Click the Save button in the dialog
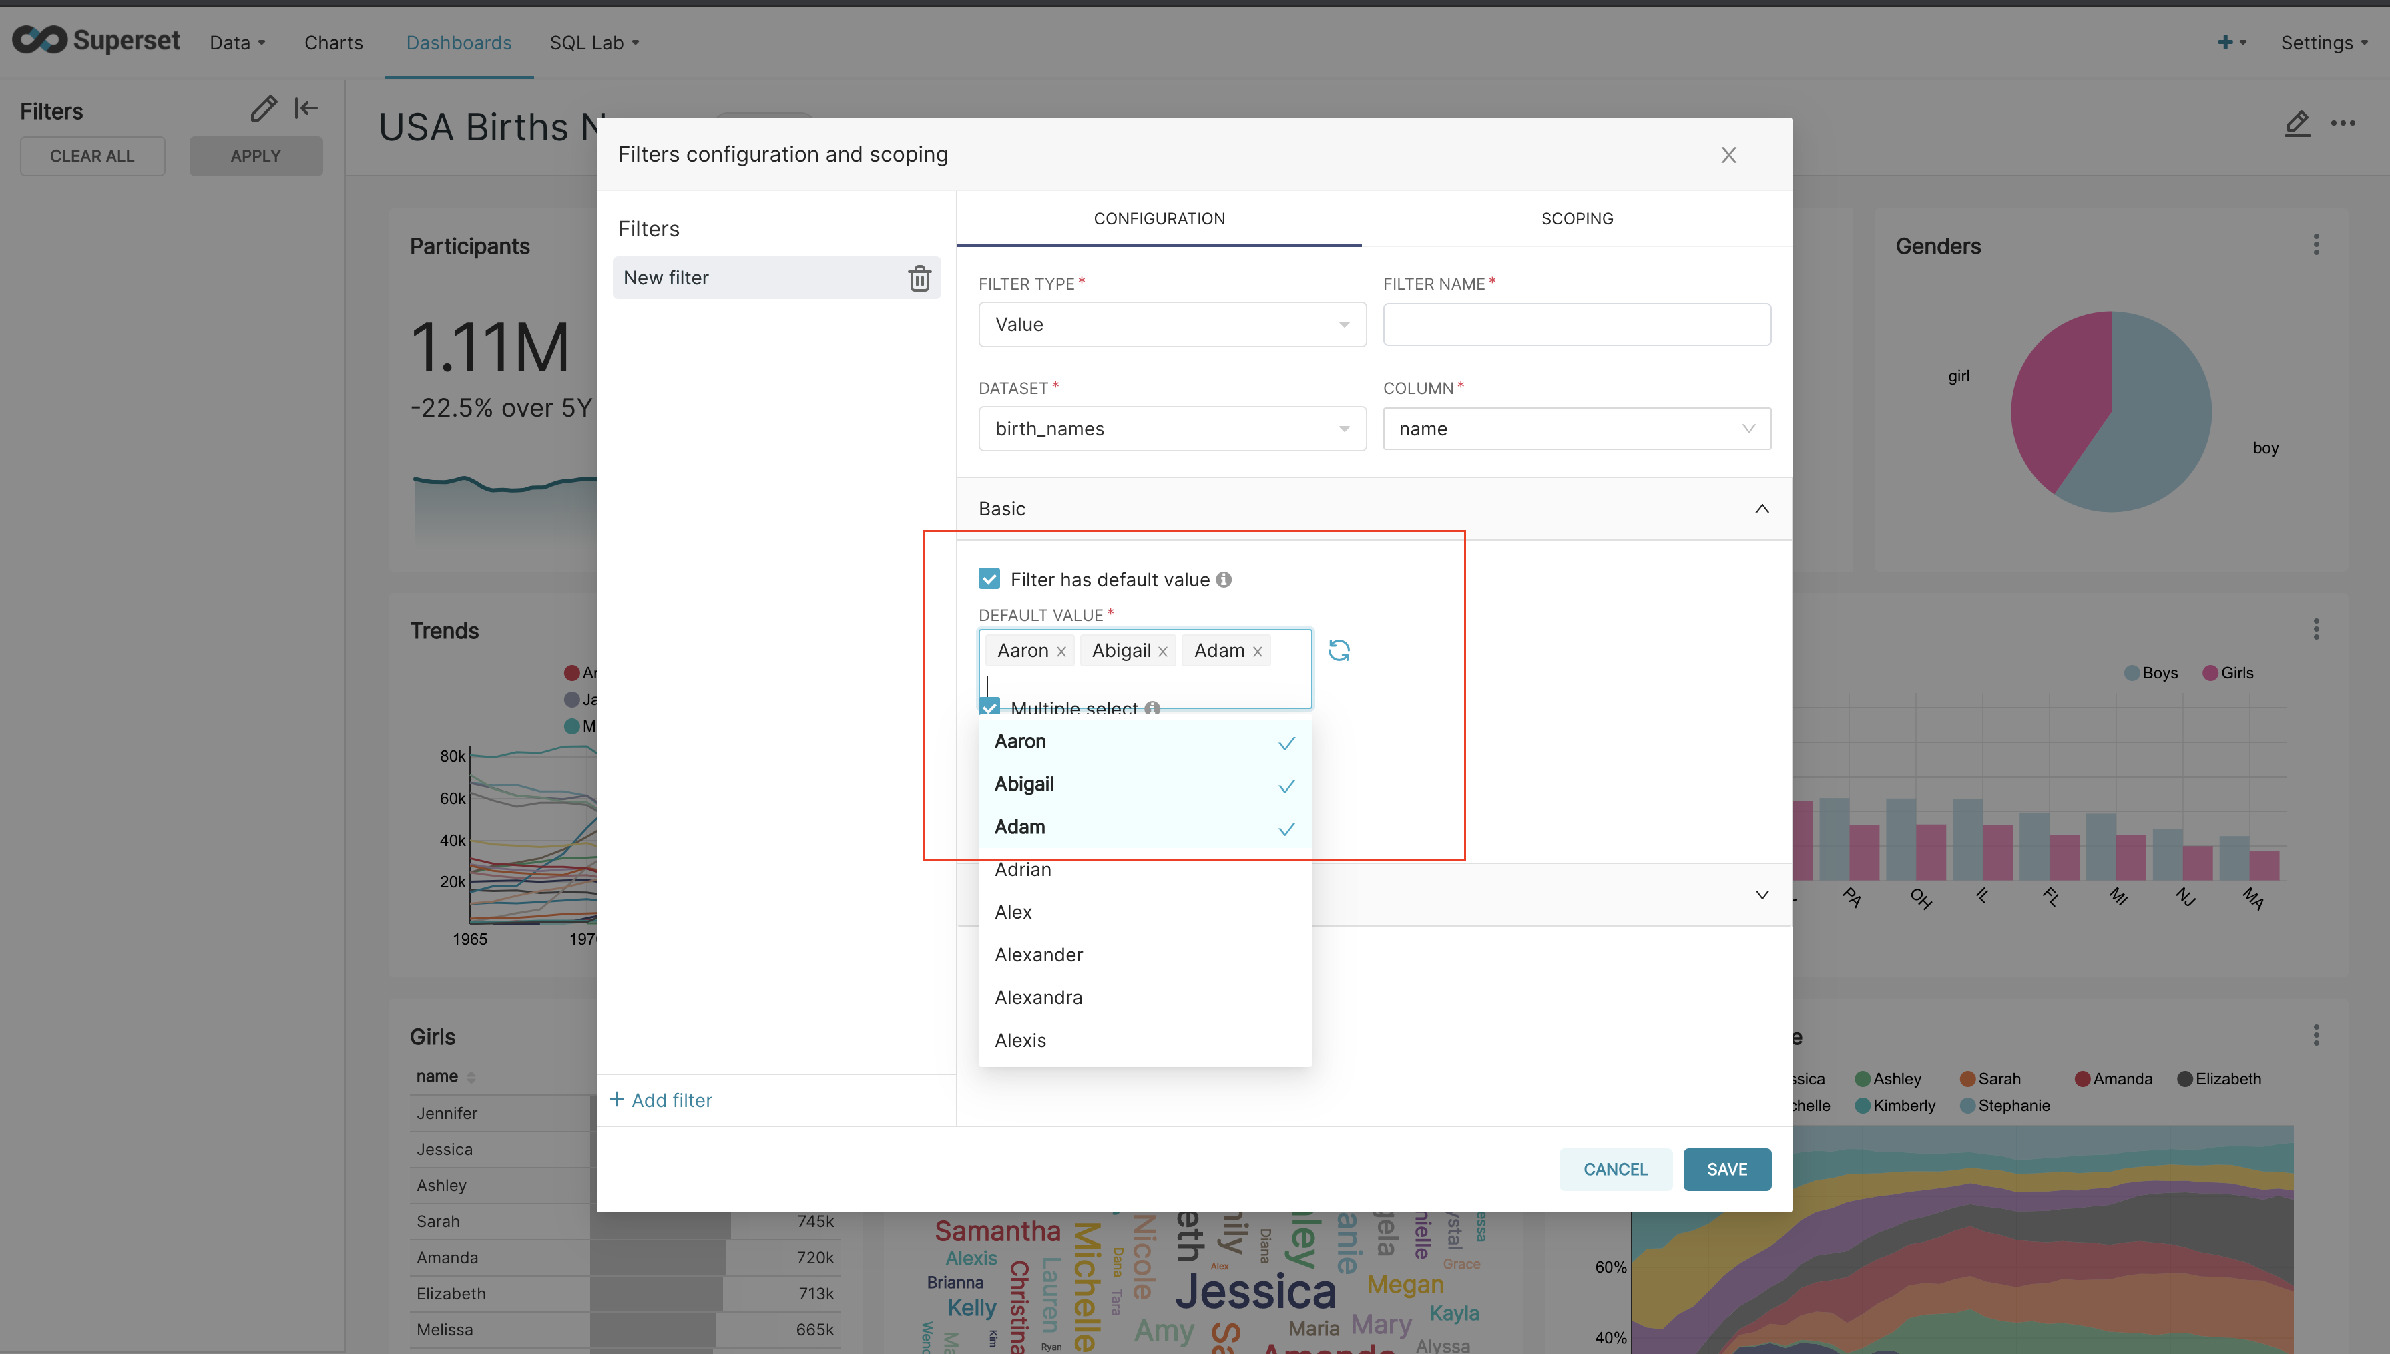2390x1354 pixels. coord(1726,1169)
